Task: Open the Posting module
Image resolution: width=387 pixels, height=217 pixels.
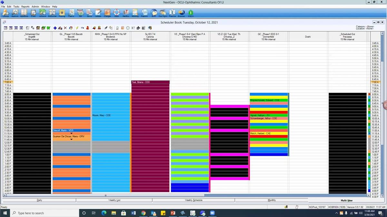Action: coord(61,13)
